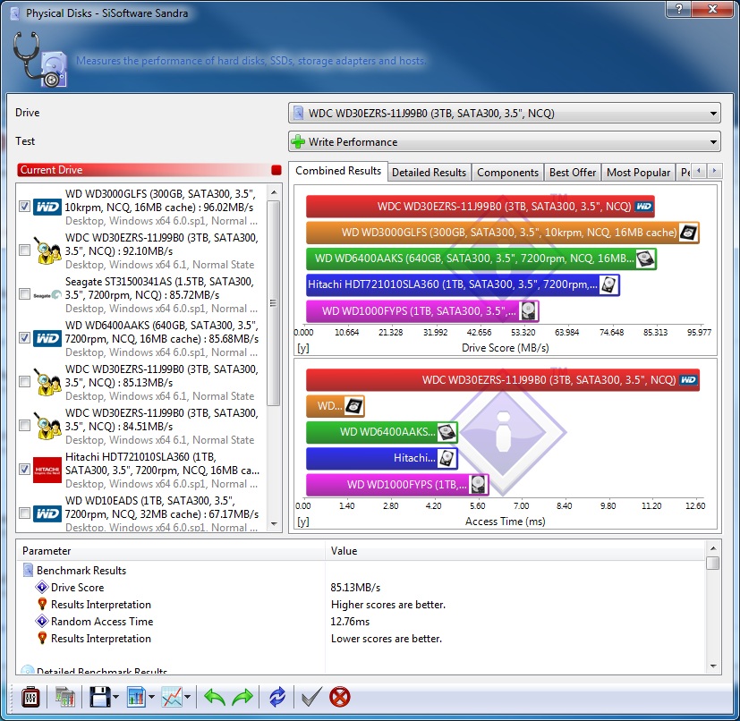
Task: Click the orange WD3000GLFS bar in Drive Score chart
Action: pyautogui.click(x=503, y=233)
